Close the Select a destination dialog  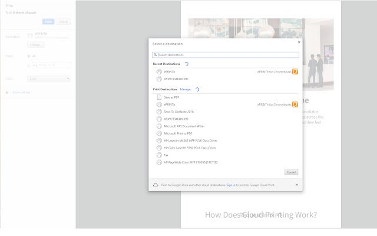(299, 42)
